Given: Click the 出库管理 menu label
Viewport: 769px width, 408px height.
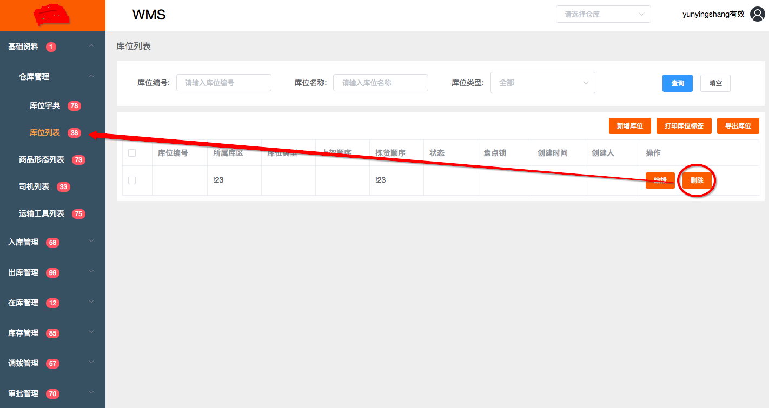Looking at the screenshot, I should tap(23, 273).
